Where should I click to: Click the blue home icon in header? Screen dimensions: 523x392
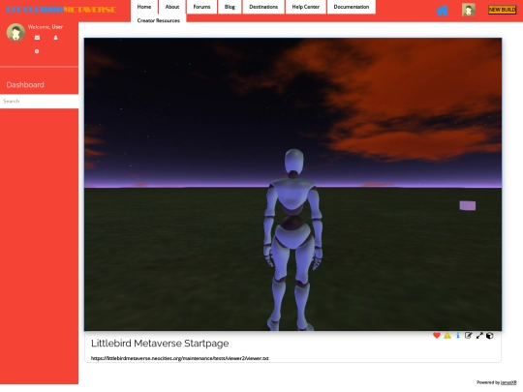pyautogui.click(x=443, y=11)
